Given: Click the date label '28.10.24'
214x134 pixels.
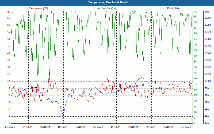Looking at the screenshot, I should [x=168, y=127].
